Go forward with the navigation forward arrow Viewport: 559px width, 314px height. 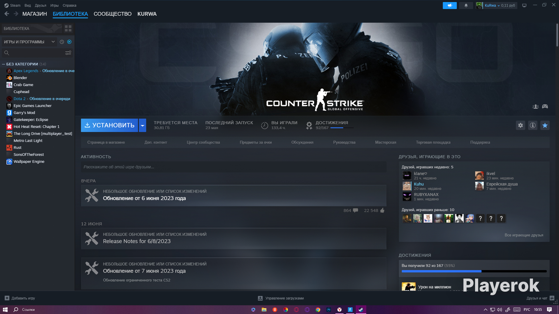(16, 14)
